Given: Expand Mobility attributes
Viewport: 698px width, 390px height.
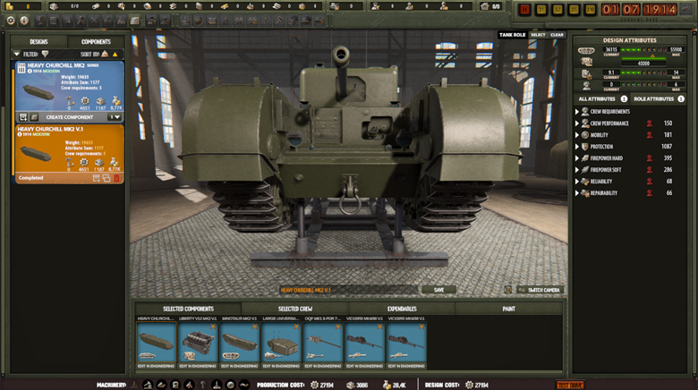Looking at the screenshot, I should [x=577, y=134].
